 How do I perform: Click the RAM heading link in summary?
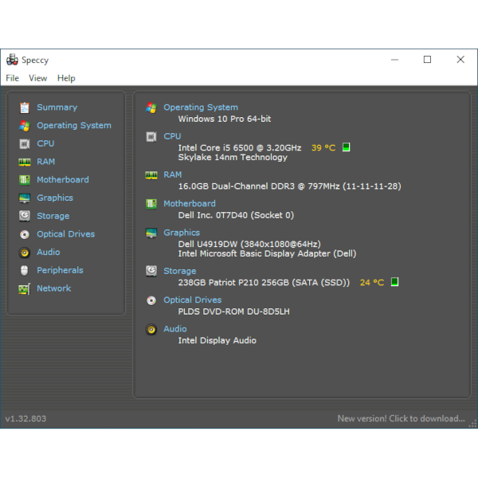pos(173,174)
